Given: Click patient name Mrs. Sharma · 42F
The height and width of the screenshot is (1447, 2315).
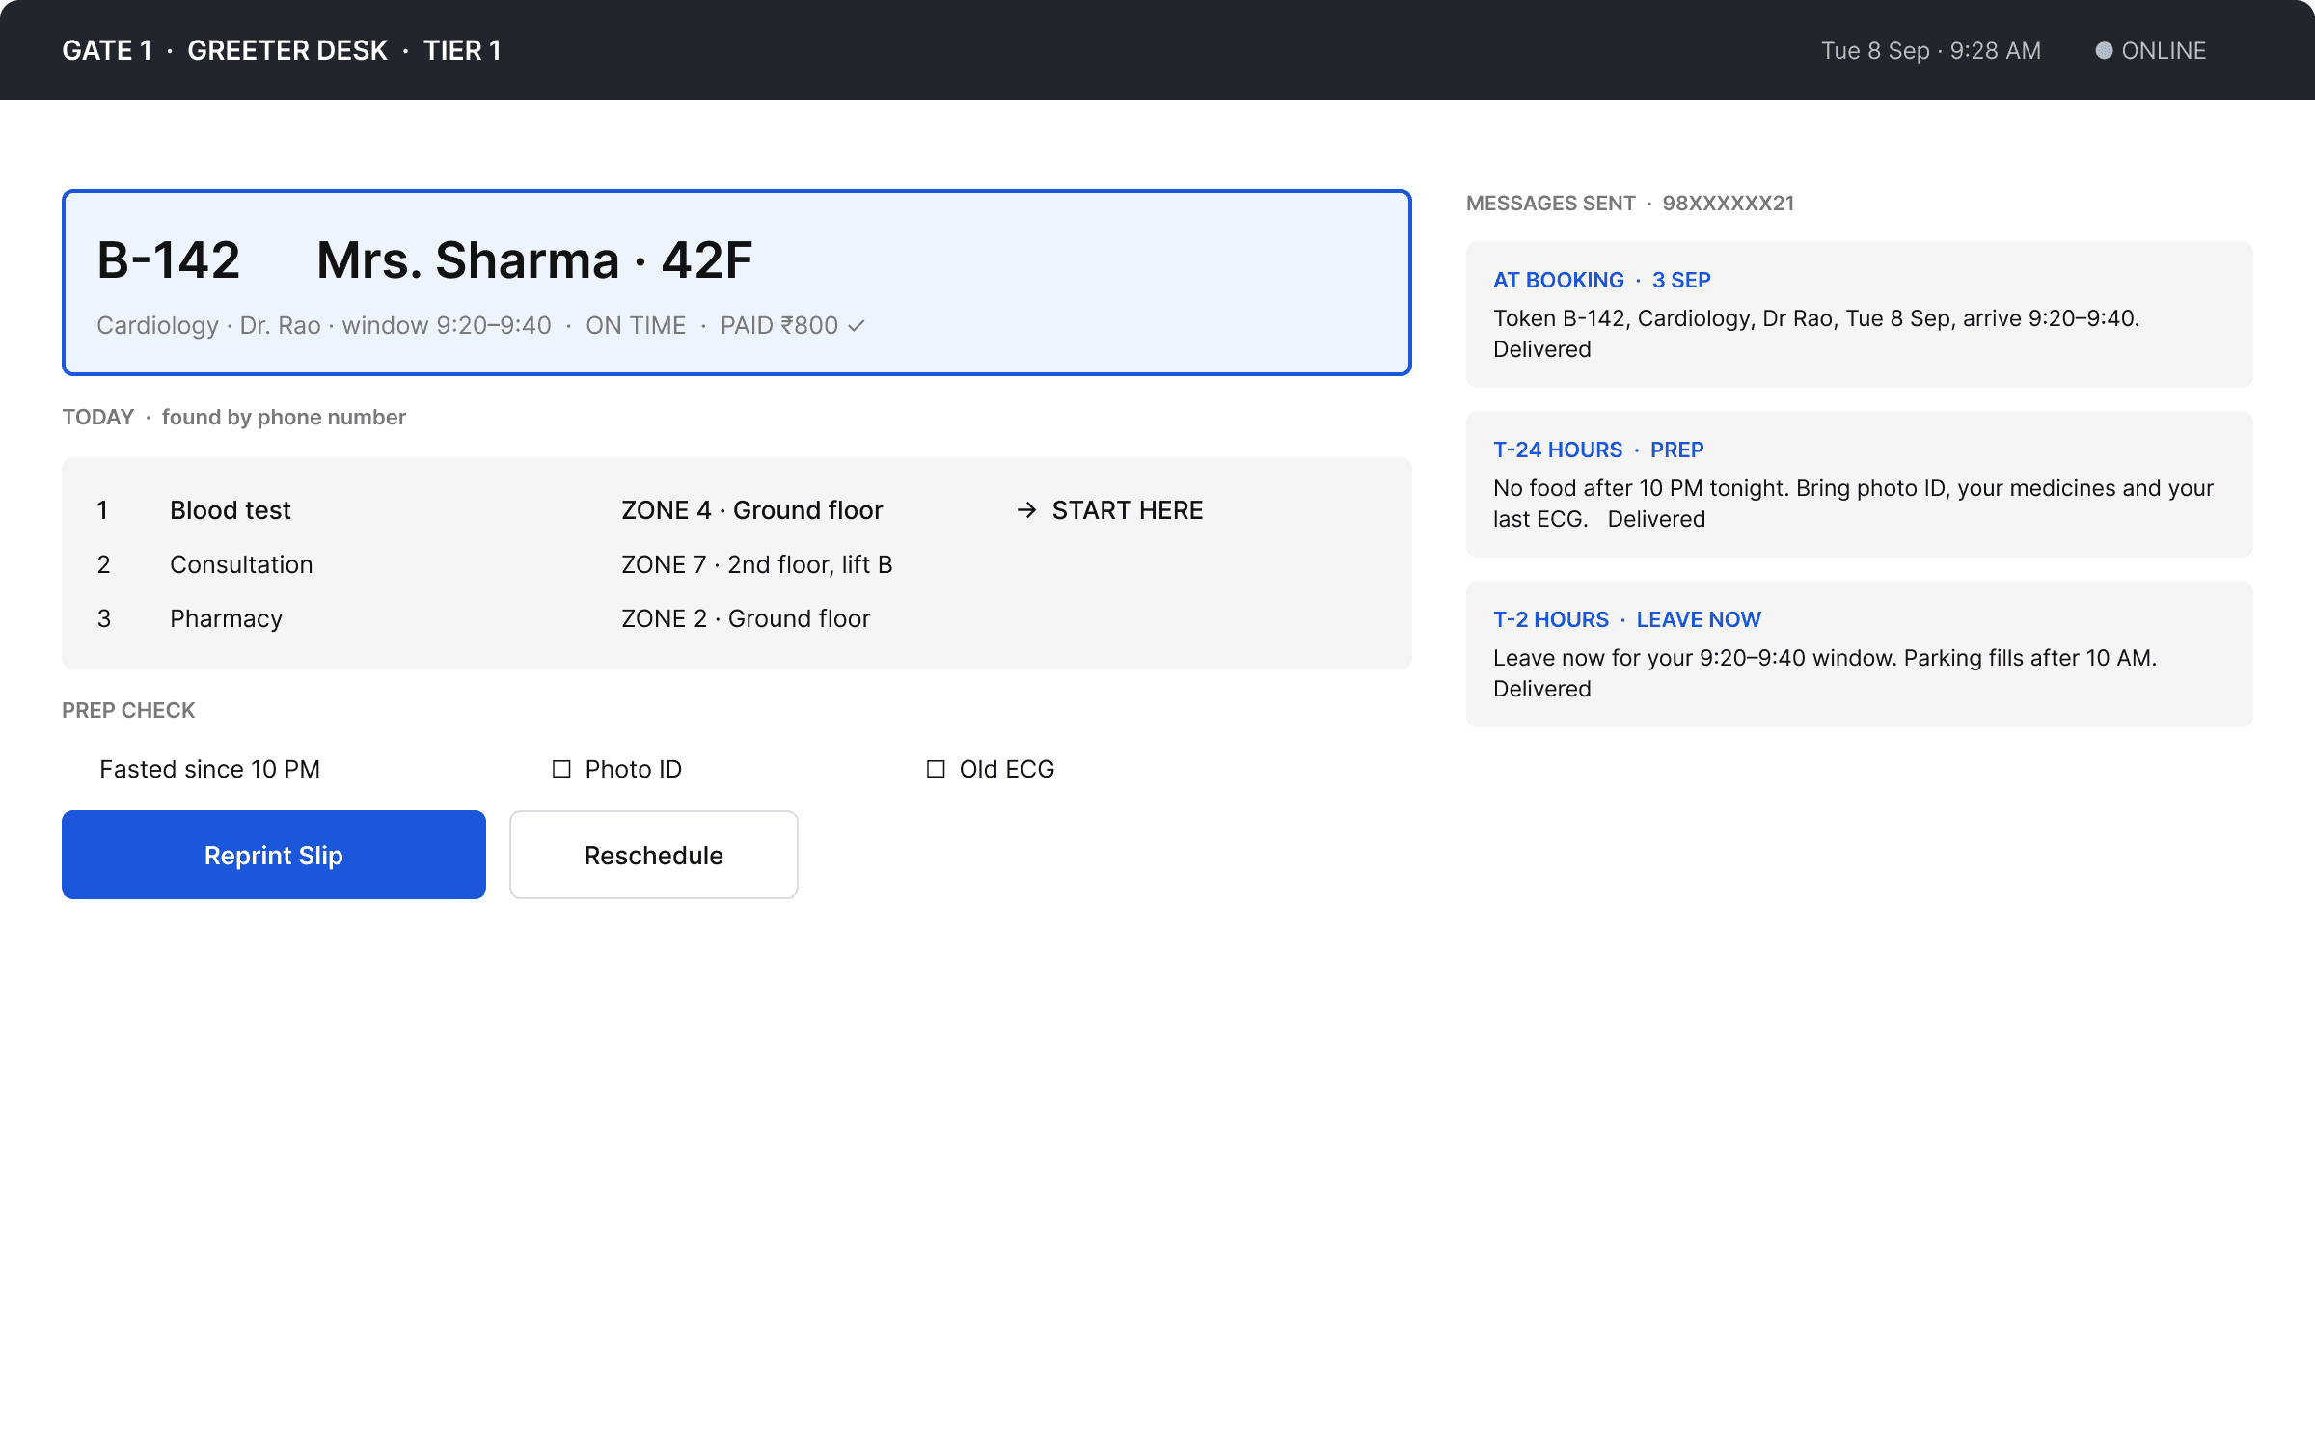Looking at the screenshot, I should tap(534, 260).
